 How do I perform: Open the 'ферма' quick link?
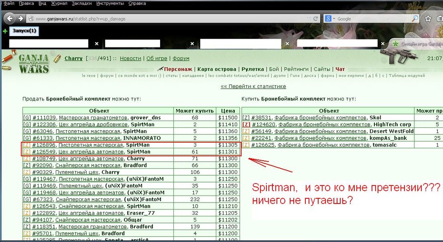click(327, 76)
